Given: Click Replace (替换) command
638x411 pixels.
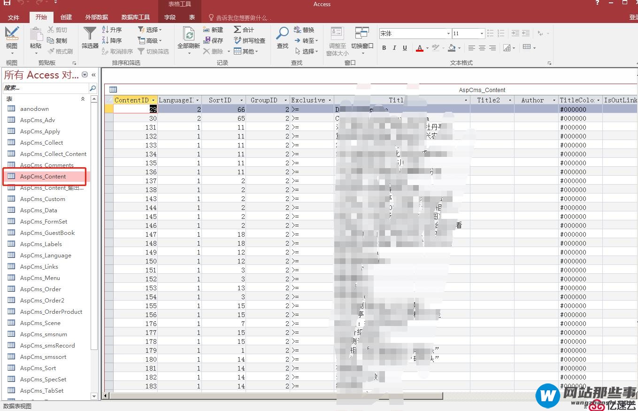Looking at the screenshot, I should 304,30.
